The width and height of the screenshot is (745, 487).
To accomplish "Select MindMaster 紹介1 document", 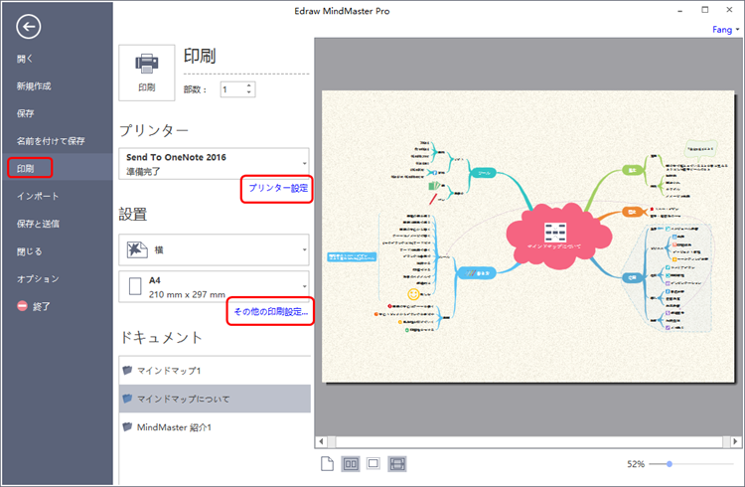I will (x=175, y=426).
